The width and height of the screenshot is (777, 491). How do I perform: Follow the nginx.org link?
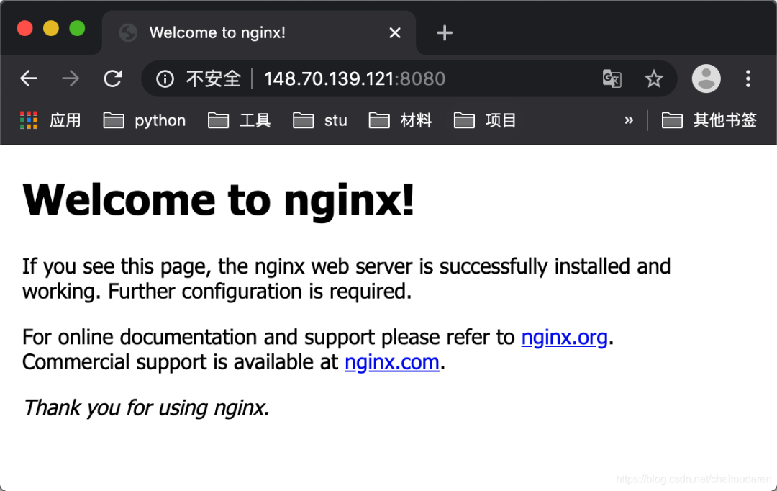[x=565, y=337]
